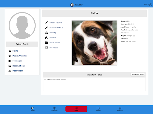
Task: Open the Pet Photos link in sidebar
Action: click(18, 71)
